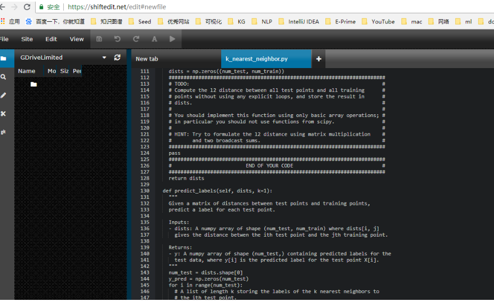Screen dimensions: 494x302
Task: Switch to the New tab tab
Action: coord(176,59)
